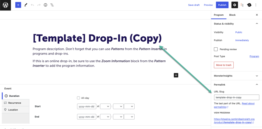Click the Move to trash button

(x=224, y=65)
